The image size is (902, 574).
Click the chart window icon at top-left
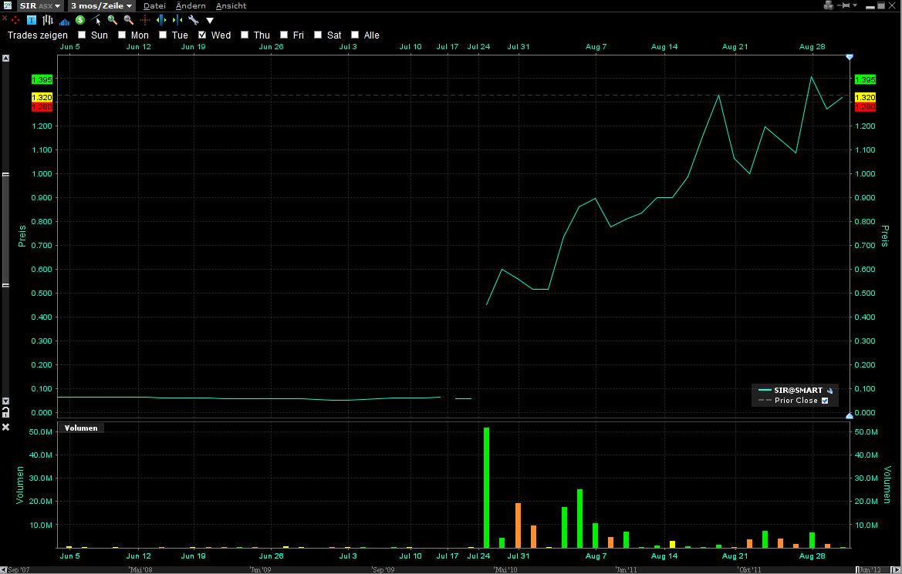tap(8, 5)
